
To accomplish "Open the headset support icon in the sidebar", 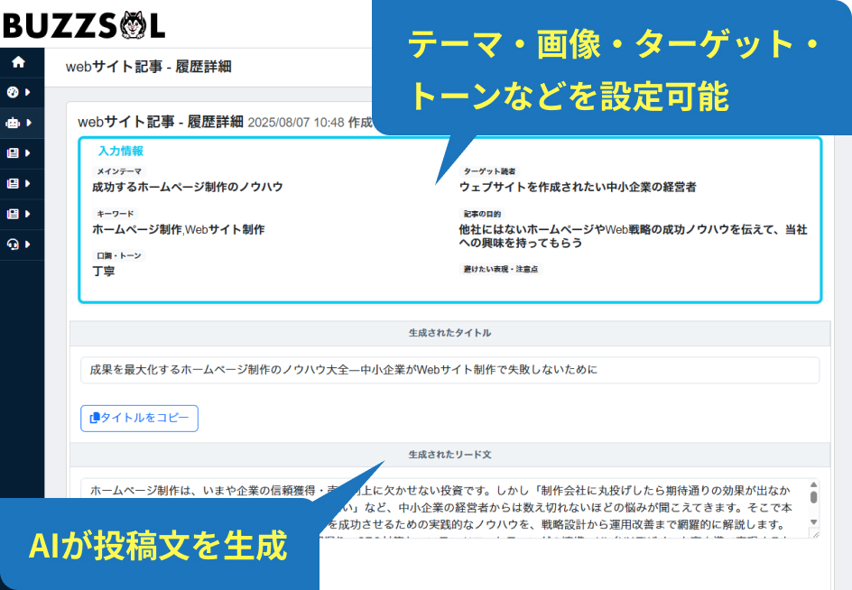I will (x=13, y=243).
